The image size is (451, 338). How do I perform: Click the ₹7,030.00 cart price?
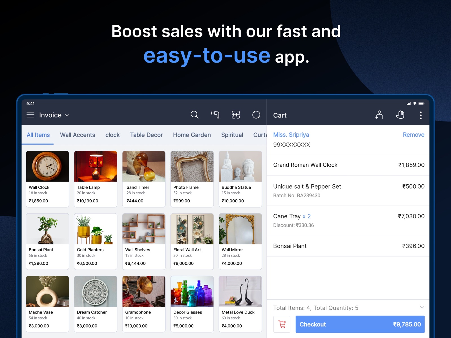tap(411, 216)
